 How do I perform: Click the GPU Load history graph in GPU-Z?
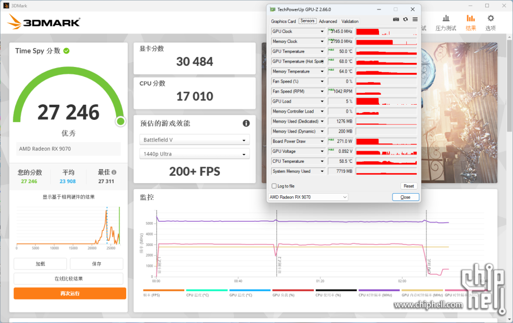(386, 102)
